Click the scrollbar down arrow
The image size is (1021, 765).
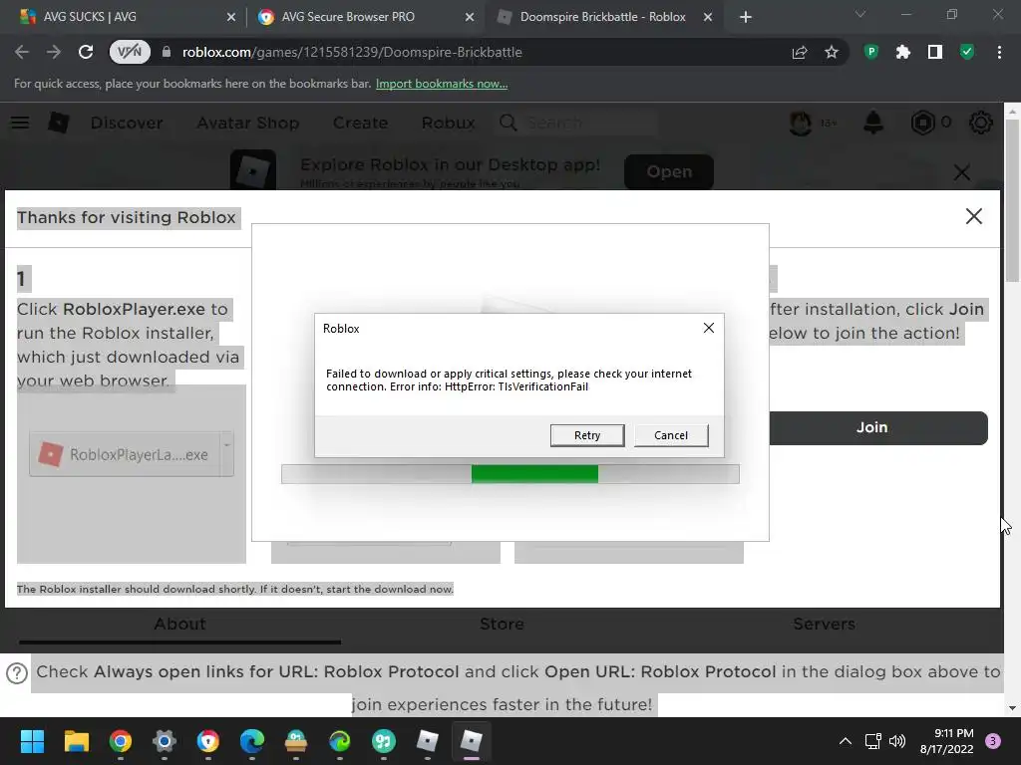tap(1012, 708)
